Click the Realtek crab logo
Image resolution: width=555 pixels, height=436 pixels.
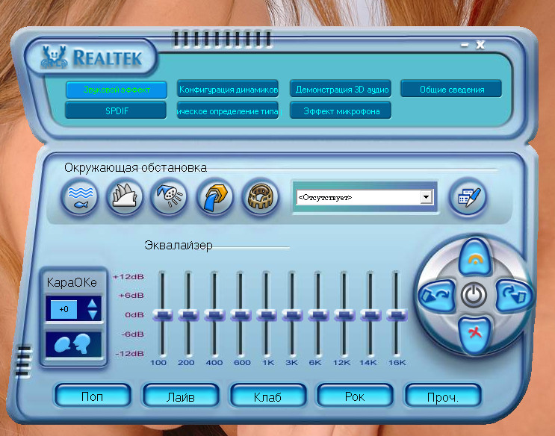[54, 57]
